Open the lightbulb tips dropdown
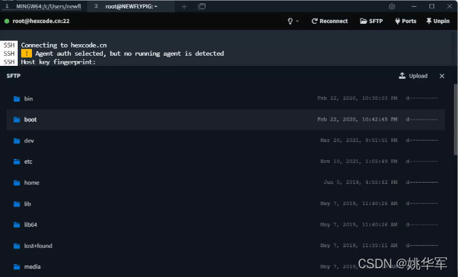 coord(293,21)
